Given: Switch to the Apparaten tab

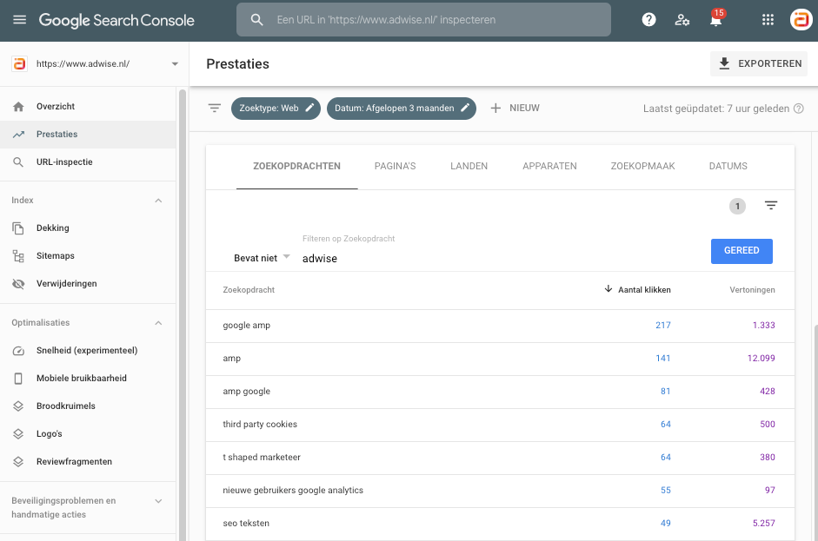Looking at the screenshot, I should 549,167.
